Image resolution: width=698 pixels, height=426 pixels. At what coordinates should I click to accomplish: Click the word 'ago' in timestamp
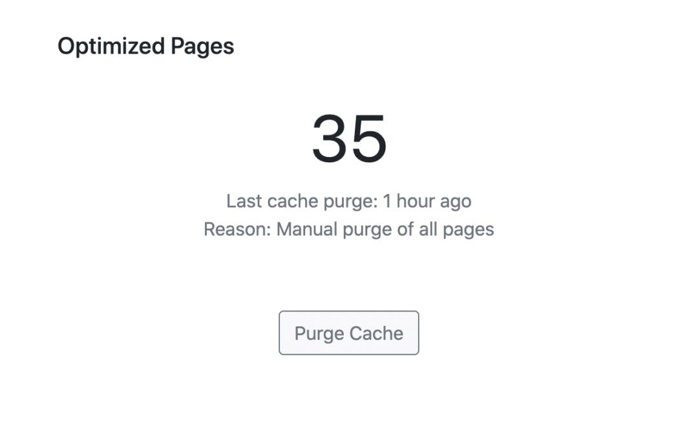[456, 202]
